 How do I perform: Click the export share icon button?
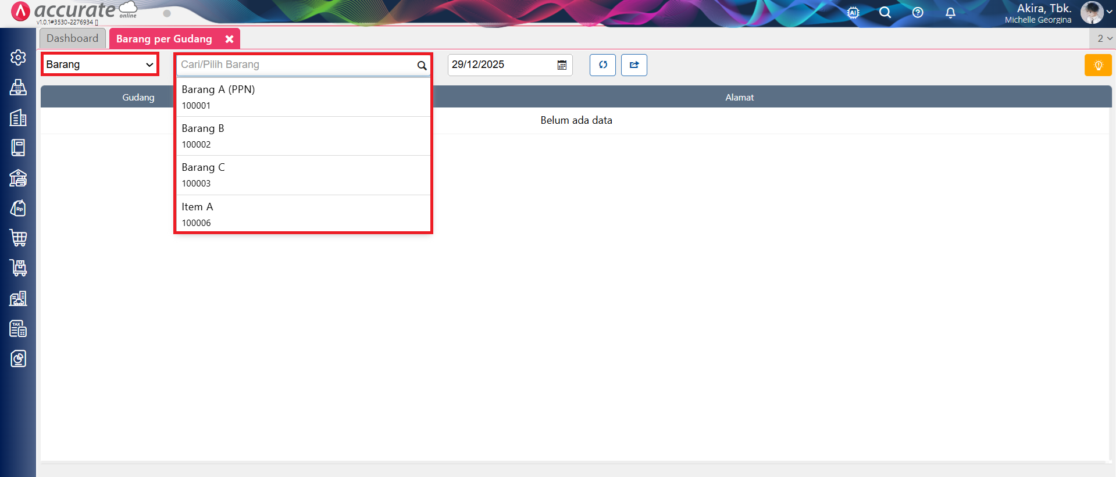[634, 64]
